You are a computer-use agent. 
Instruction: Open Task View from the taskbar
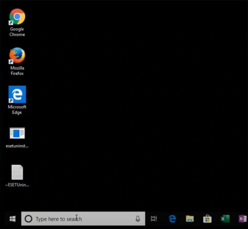click(x=154, y=219)
